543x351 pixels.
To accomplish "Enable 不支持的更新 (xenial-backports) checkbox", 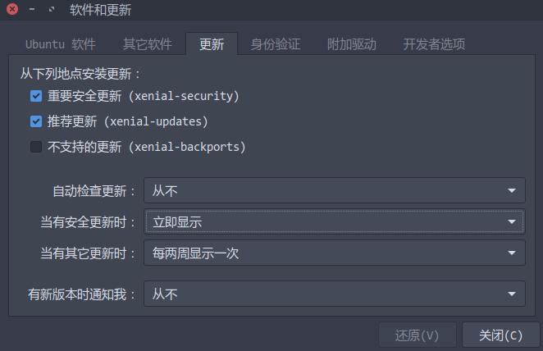I will [36, 147].
